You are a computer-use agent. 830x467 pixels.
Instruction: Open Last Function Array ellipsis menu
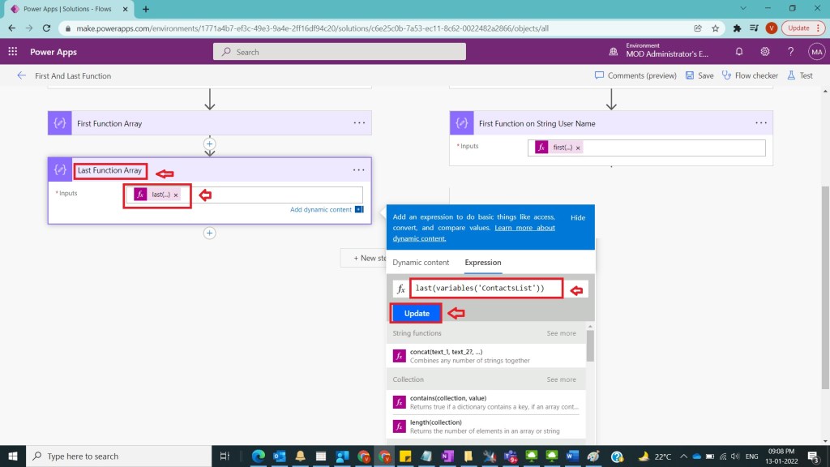[358, 170]
